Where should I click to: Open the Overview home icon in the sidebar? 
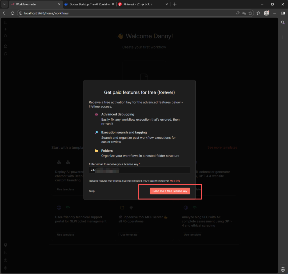pyautogui.click(x=5, y=46)
